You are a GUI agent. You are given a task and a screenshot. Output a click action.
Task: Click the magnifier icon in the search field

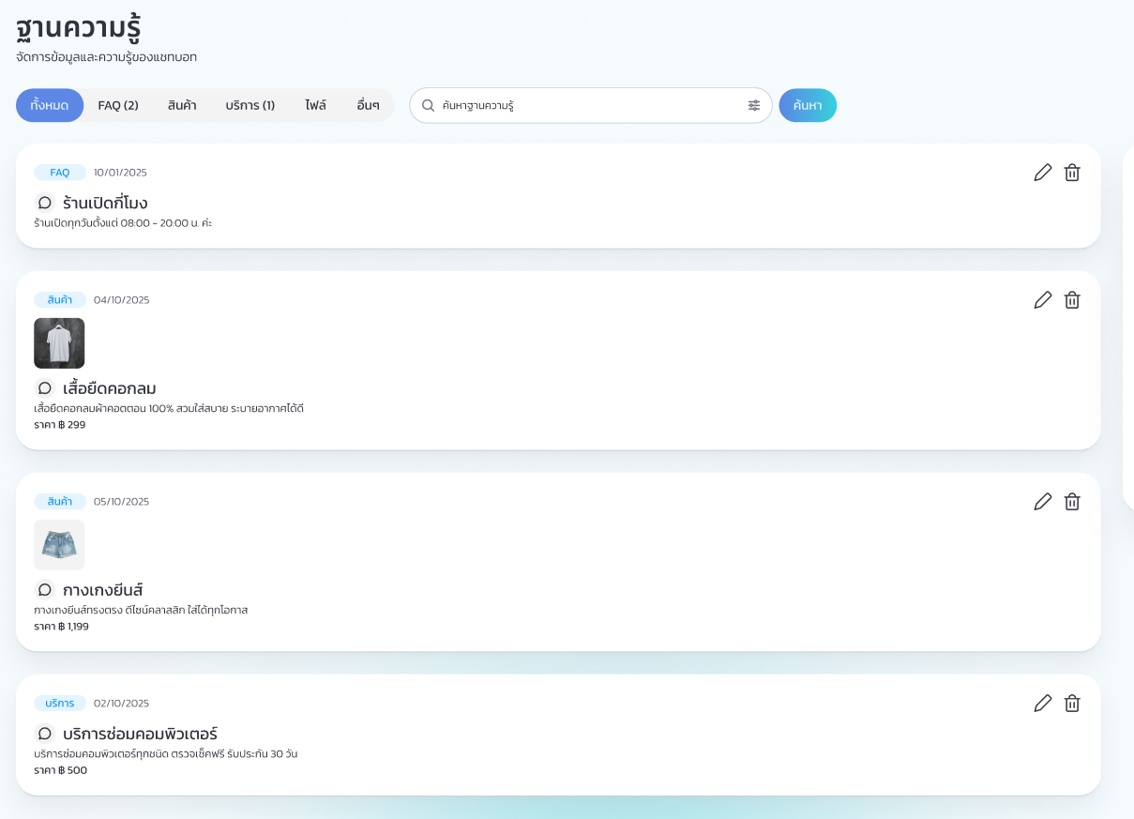pos(427,105)
